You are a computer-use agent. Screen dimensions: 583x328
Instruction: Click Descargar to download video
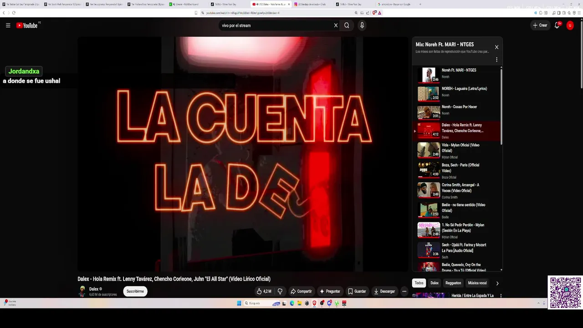click(x=384, y=292)
